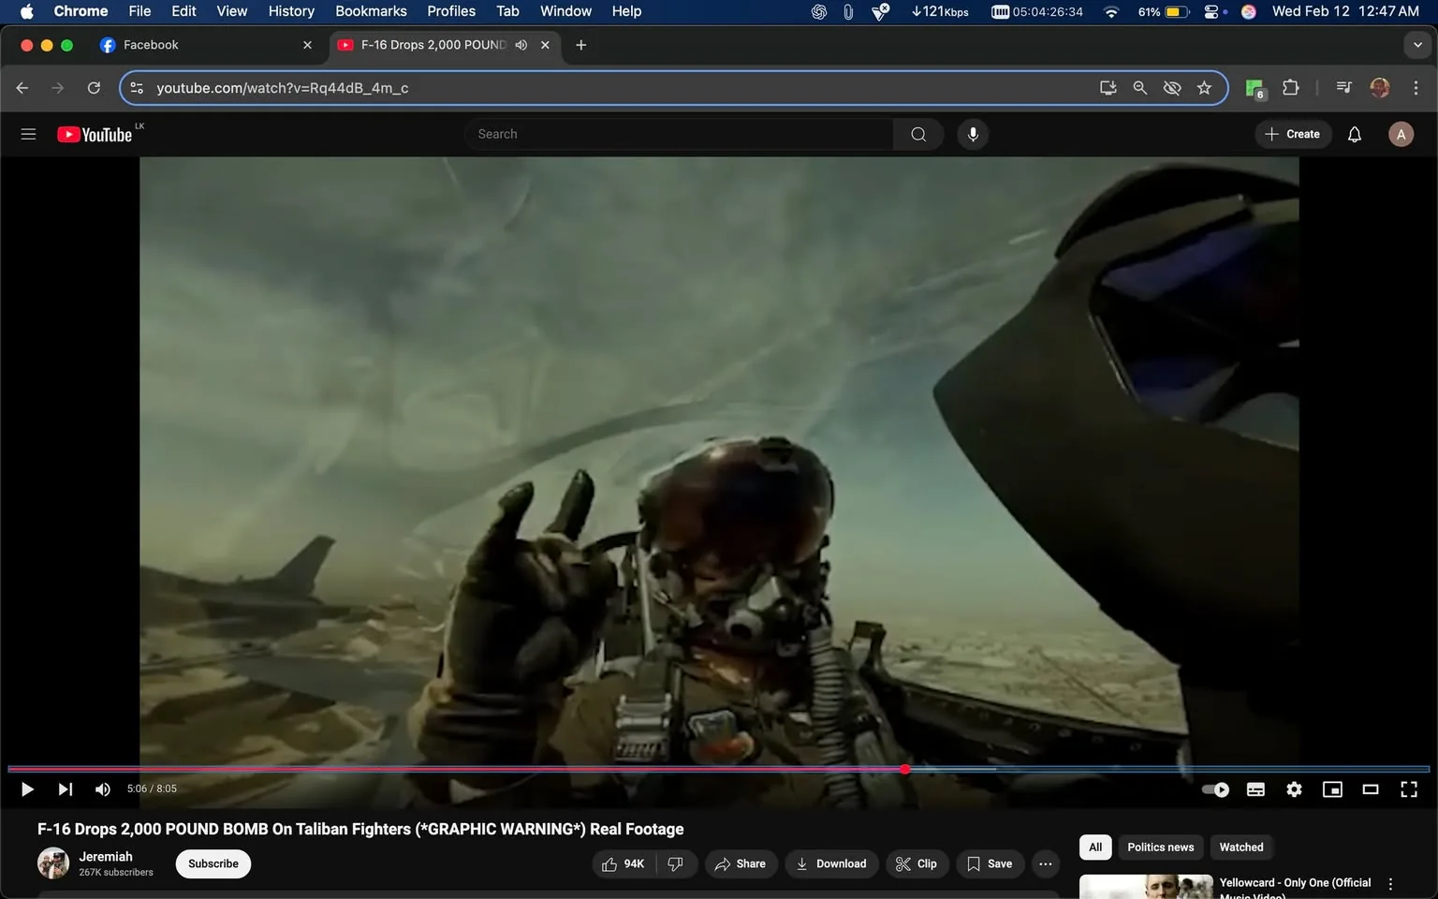Viewport: 1438px width, 899px height.
Task: Open Chrome's three-dot browser menu
Action: pyautogui.click(x=1416, y=87)
